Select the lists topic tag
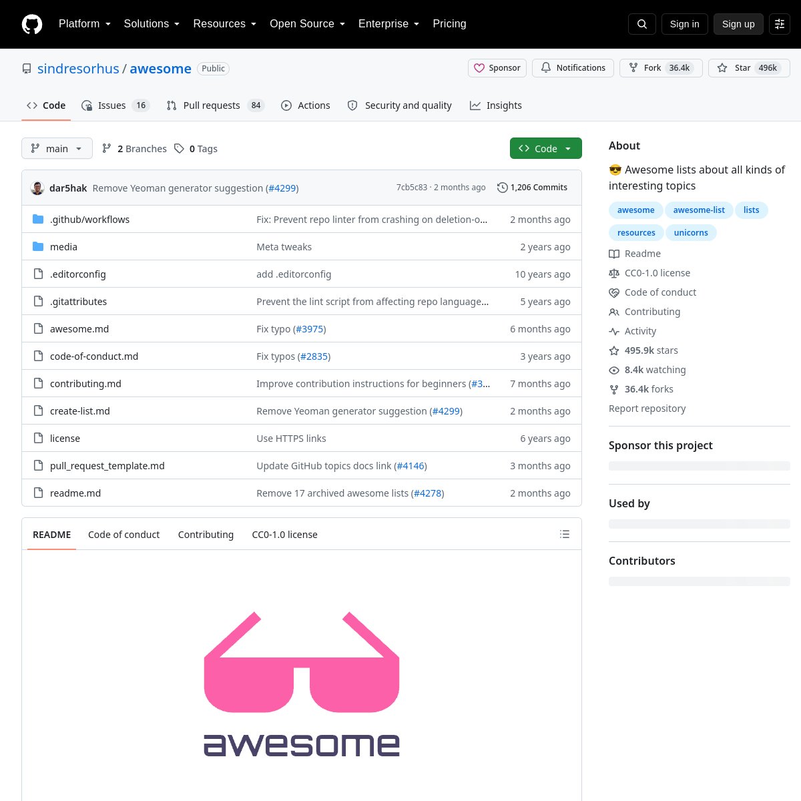The width and height of the screenshot is (801, 801). pos(752,210)
